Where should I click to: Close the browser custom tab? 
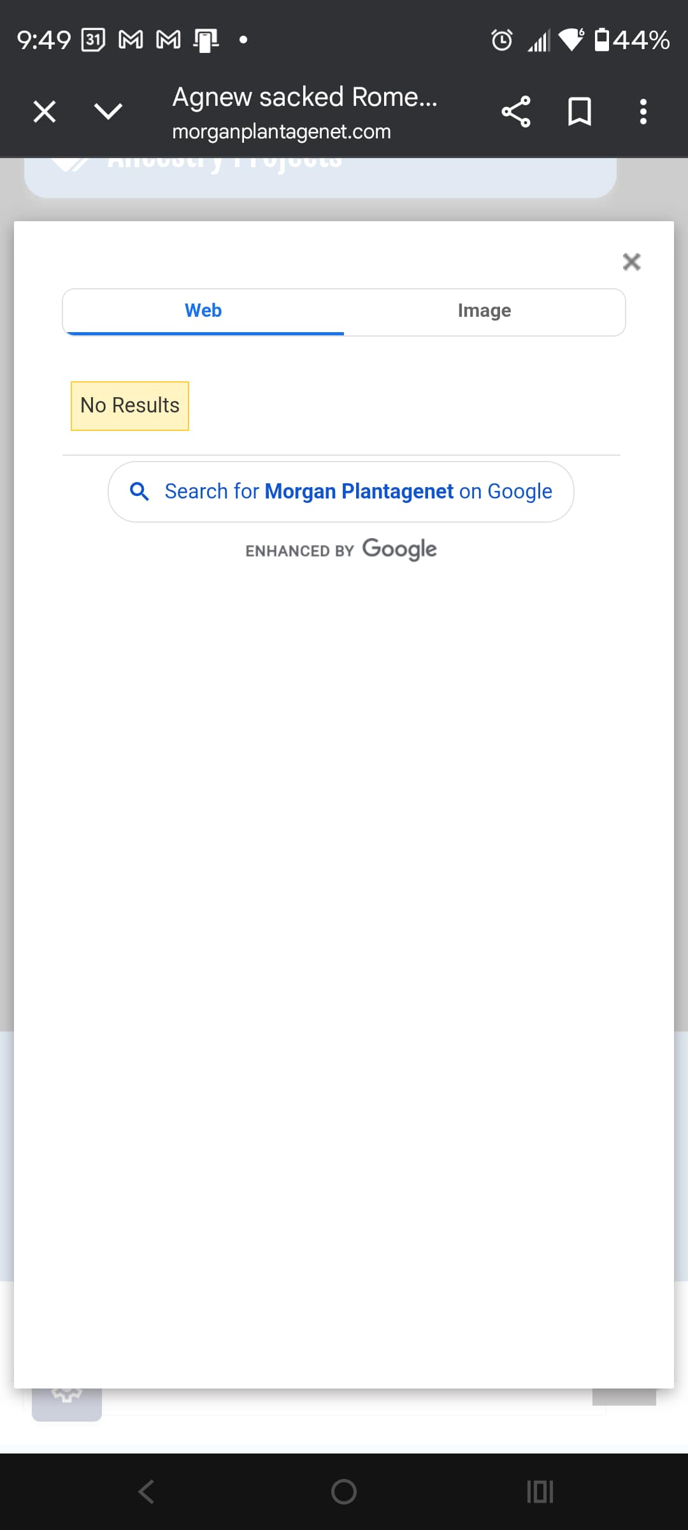[45, 112]
